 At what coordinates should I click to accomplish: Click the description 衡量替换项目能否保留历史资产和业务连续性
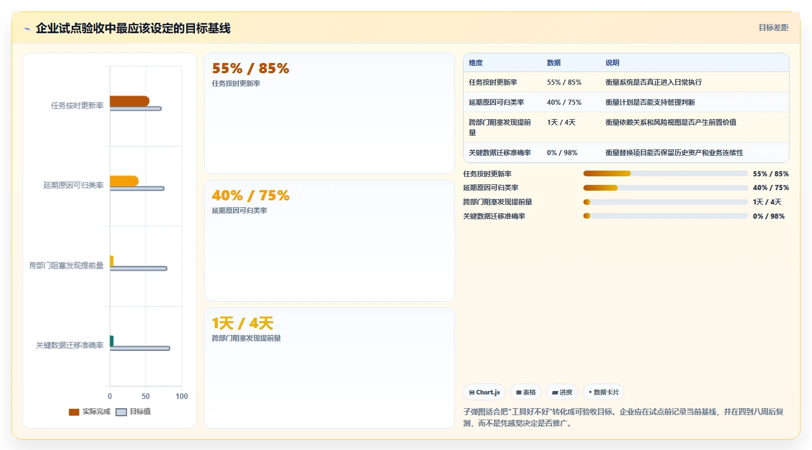pyautogui.click(x=674, y=153)
